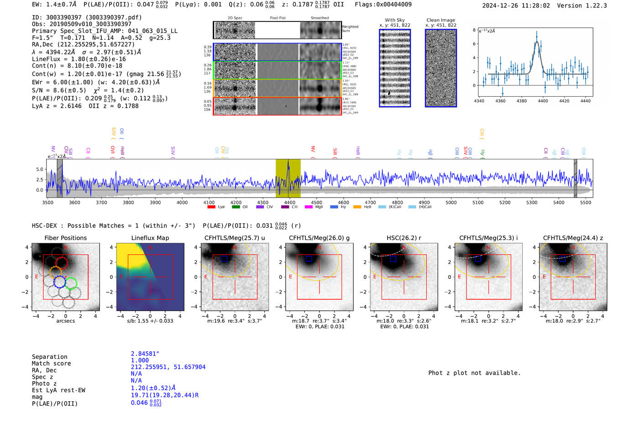The width and height of the screenshot is (639, 435).
Task: Select the green-framed fiber spectrum row
Action: [x=278, y=70]
